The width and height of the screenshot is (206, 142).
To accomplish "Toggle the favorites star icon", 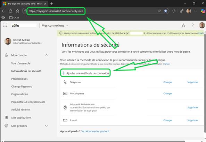I will click(x=166, y=11).
